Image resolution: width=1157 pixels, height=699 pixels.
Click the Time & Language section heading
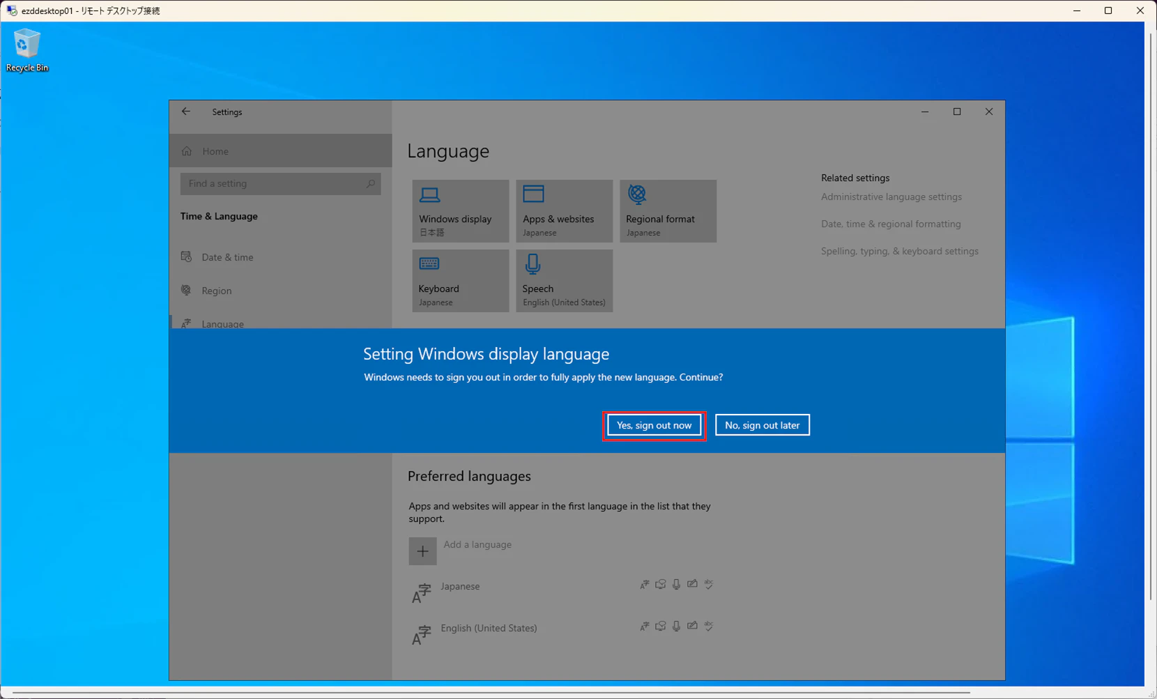[219, 217]
